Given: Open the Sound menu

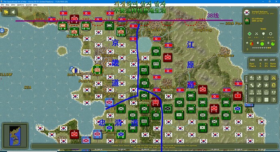Looking at the screenshot, I should [x=28, y=5].
